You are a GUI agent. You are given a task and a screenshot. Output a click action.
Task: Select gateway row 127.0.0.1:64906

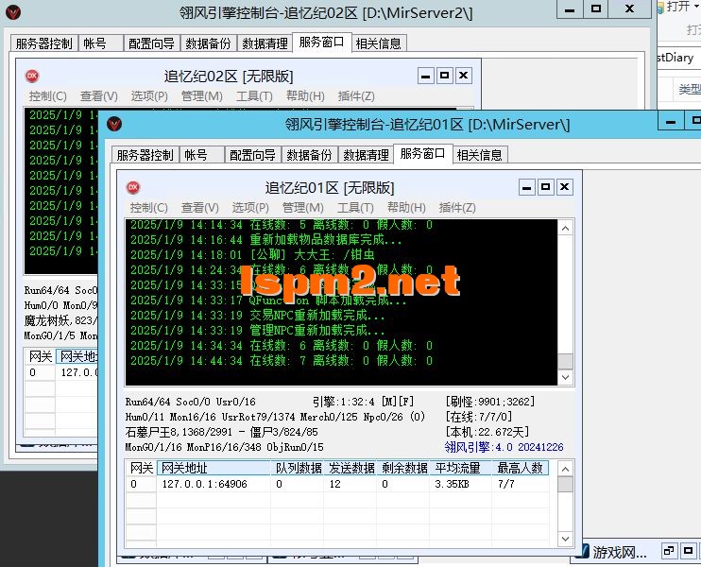(x=337, y=484)
